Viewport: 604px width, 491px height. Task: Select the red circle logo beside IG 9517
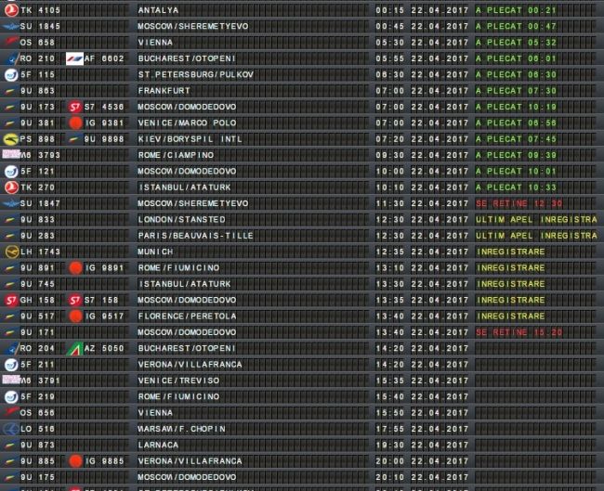pos(75,317)
